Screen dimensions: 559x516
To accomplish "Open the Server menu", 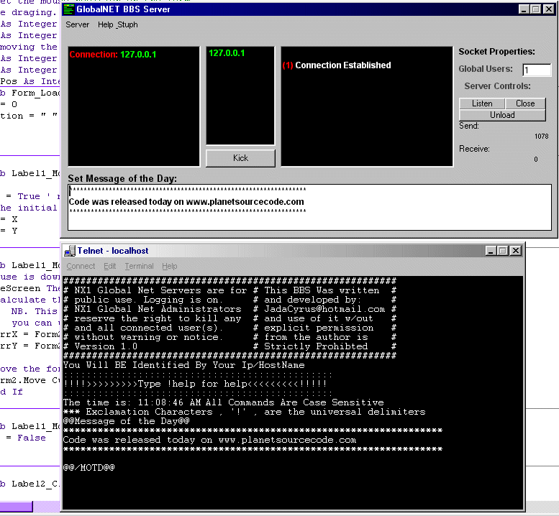I will [x=78, y=24].
